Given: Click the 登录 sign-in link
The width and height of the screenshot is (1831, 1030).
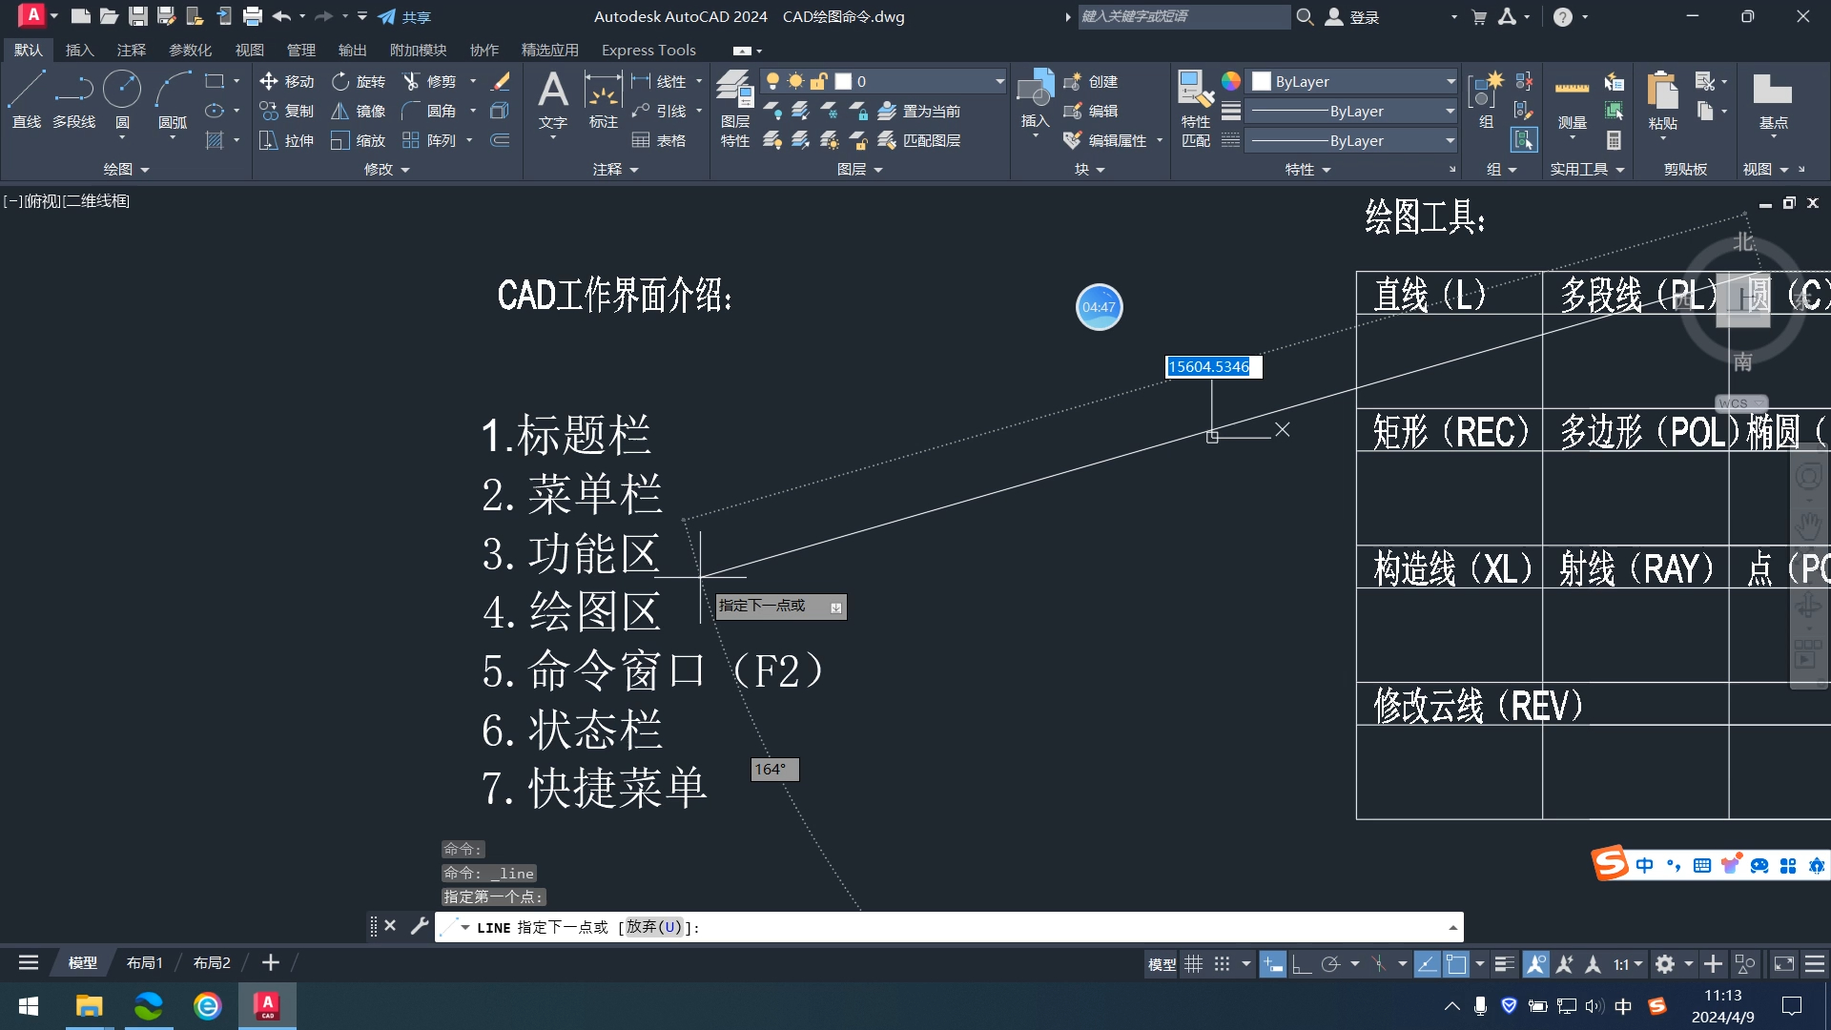Looking at the screenshot, I should [1363, 16].
